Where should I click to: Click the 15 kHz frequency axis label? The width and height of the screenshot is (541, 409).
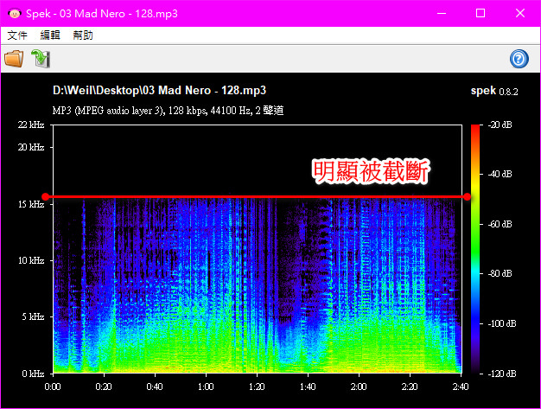pos(30,204)
